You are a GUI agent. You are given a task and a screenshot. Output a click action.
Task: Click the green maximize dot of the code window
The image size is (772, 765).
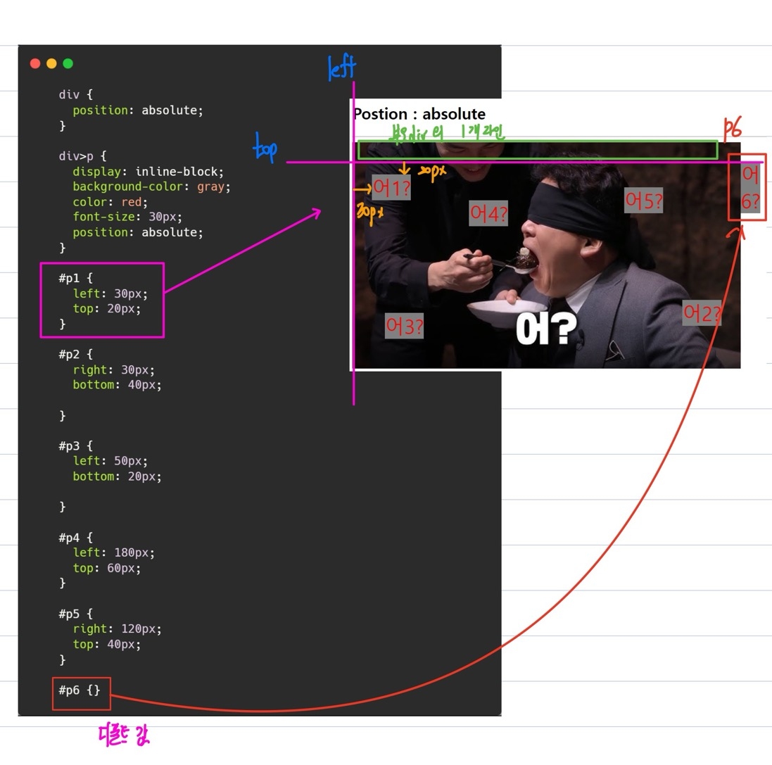pyautogui.click(x=68, y=63)
